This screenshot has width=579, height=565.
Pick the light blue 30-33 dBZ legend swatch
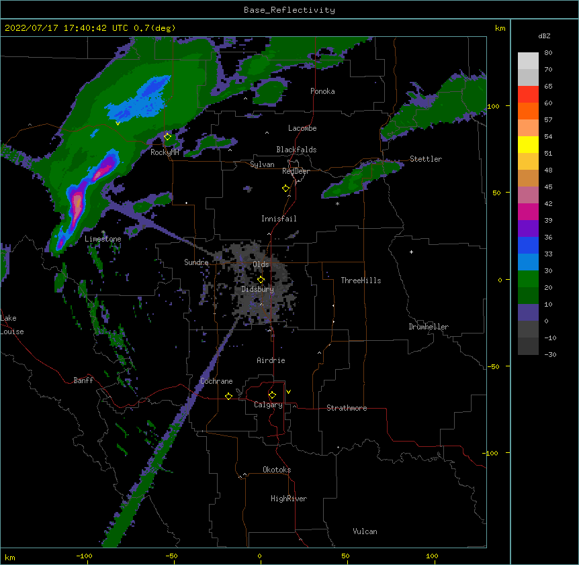pos(528,262)
